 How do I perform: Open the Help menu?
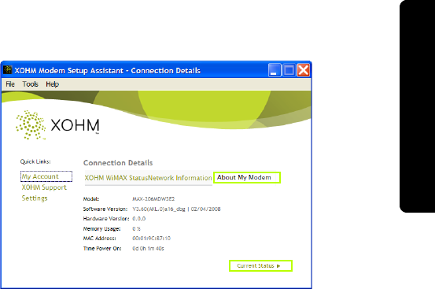(53, 84)
